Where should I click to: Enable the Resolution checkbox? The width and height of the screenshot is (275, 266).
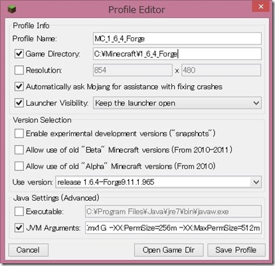19,70
